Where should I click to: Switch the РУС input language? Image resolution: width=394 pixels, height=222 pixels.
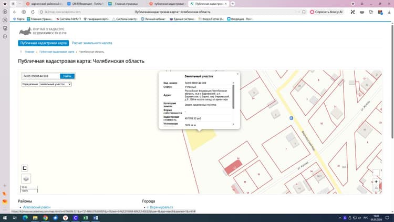click(x=366, y=218)
